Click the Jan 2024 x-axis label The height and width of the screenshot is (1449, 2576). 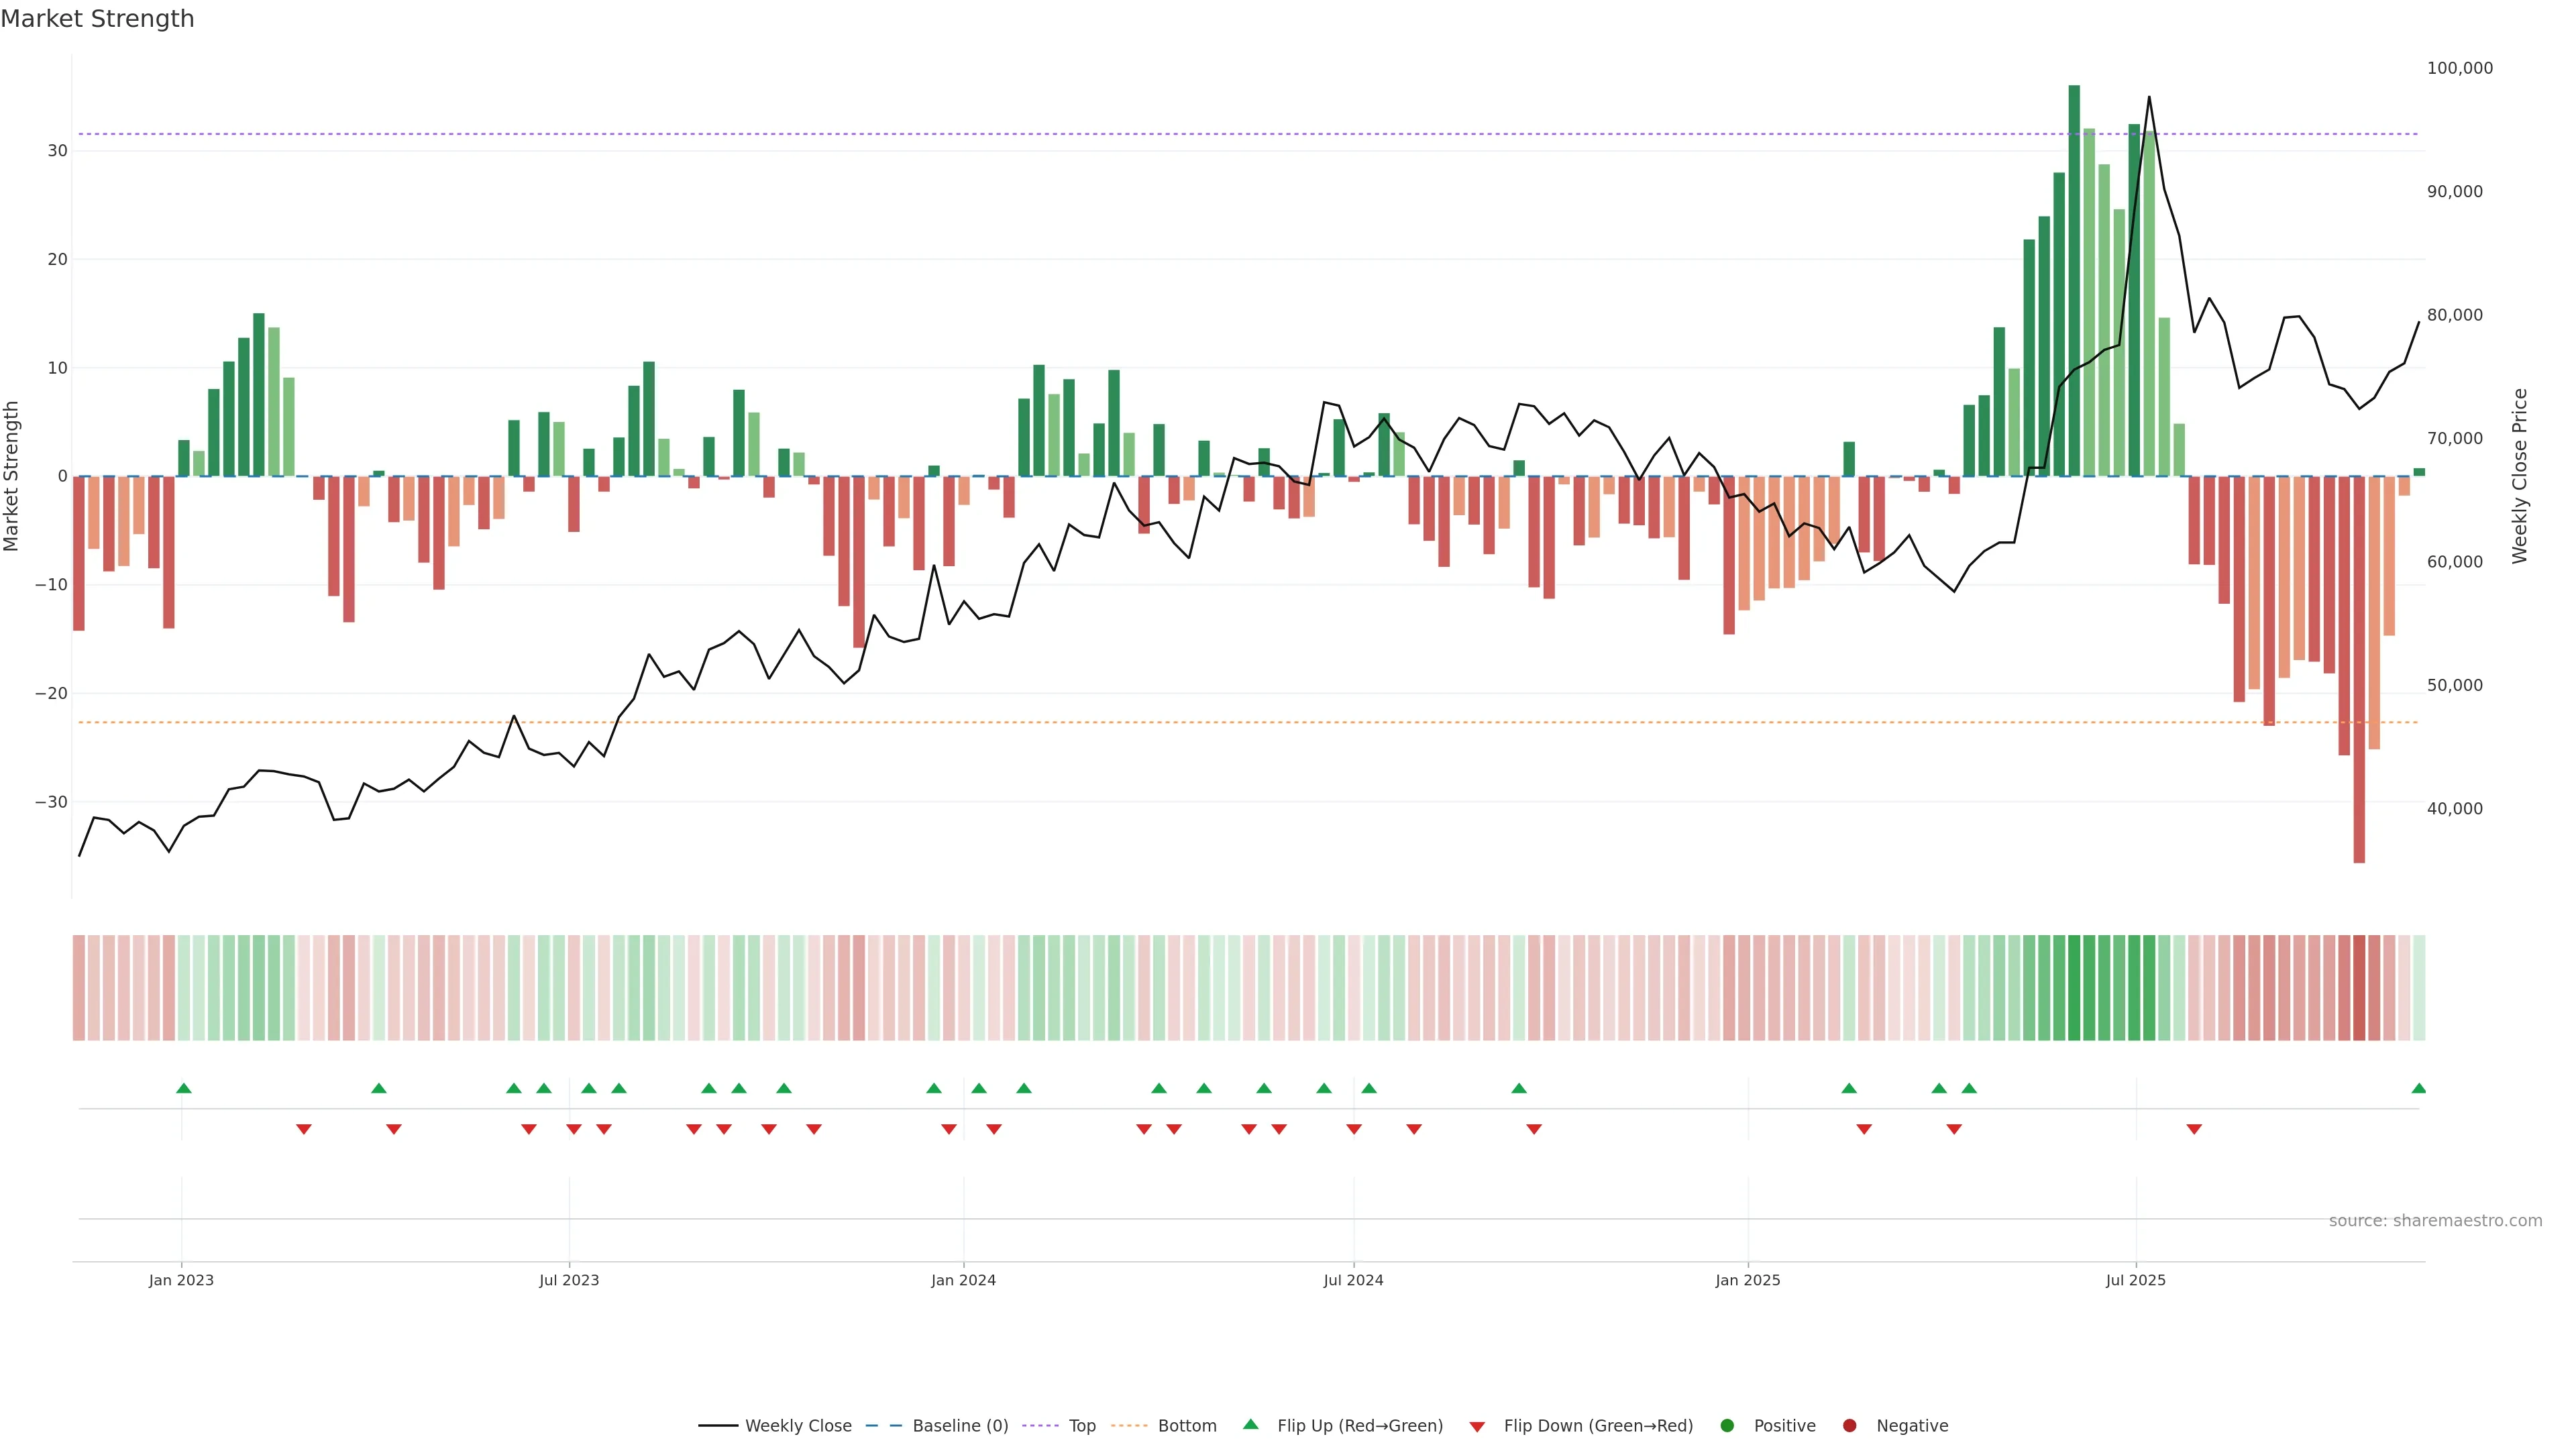963,1280
